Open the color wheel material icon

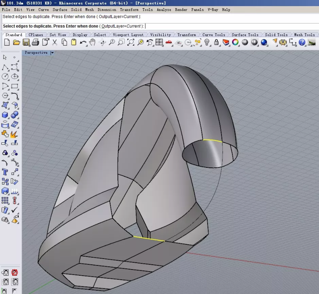[235, 42]
